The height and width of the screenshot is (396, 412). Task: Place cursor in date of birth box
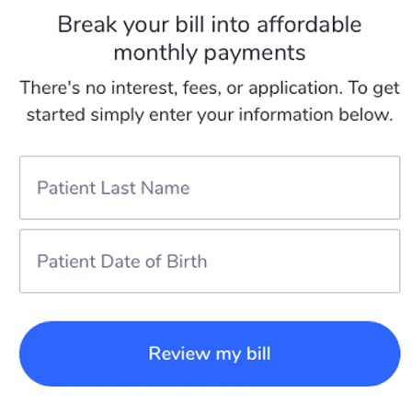(x=210, y=261)
